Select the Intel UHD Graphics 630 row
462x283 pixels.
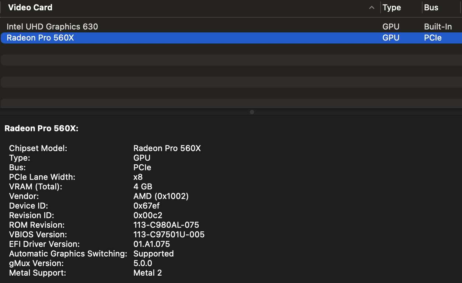pos(52,27)
